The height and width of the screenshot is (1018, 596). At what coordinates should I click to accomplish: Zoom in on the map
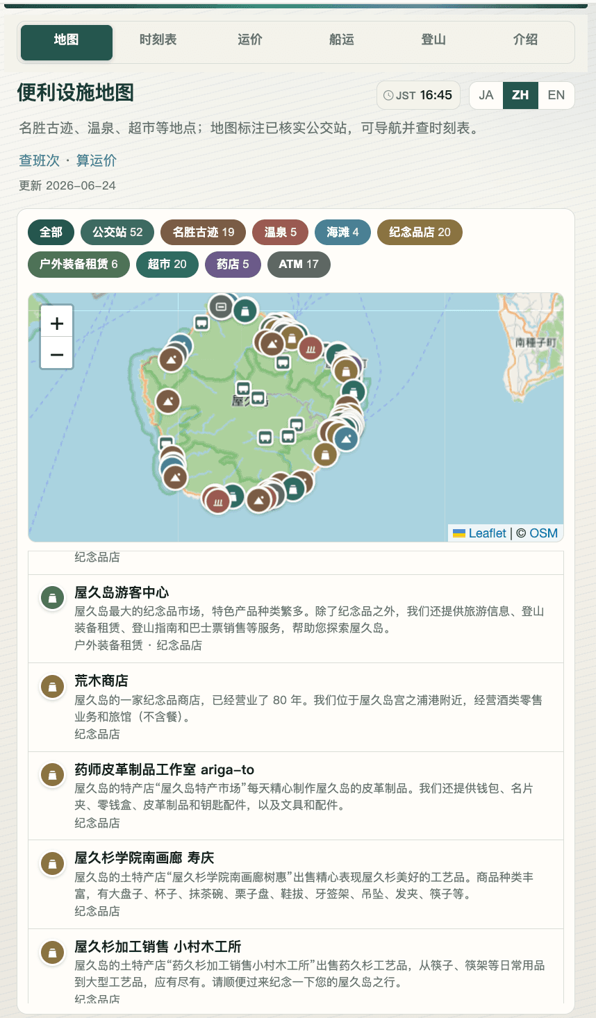click(57, 323)
